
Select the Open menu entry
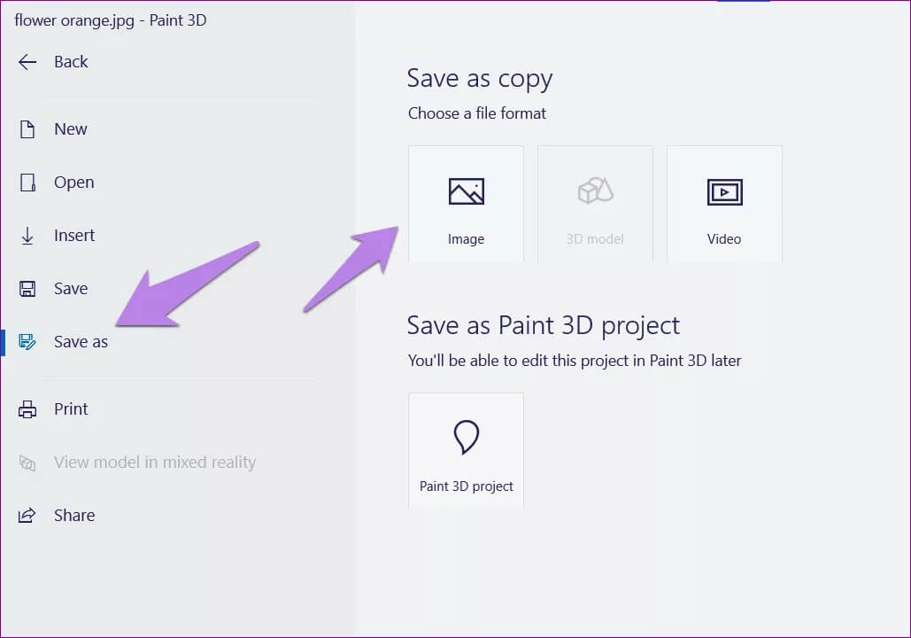tap(73, 183)
